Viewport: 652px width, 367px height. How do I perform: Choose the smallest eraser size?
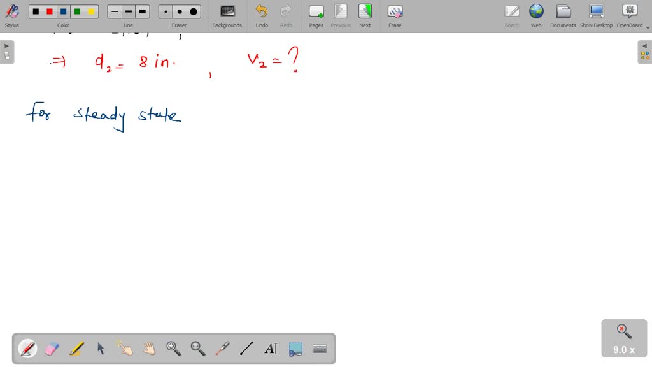click(166, 11)
